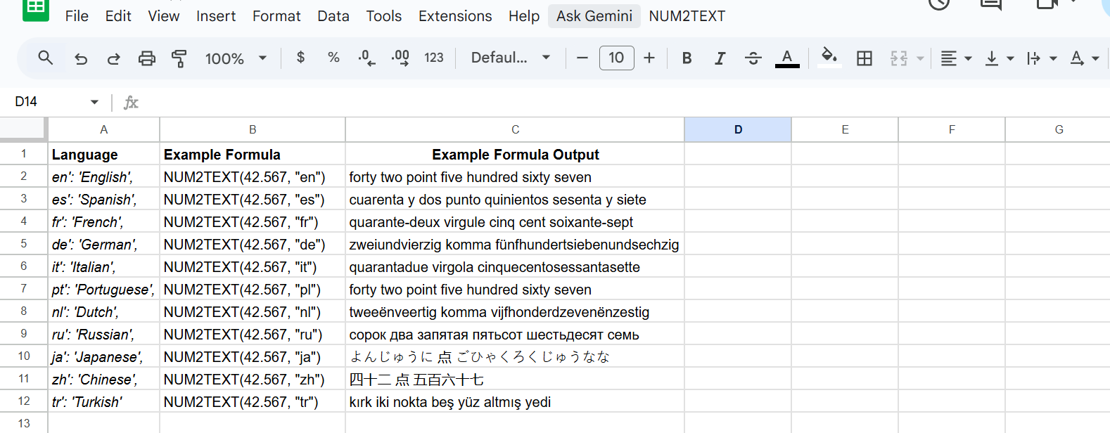Screen dimensions: 1110x433
Task: Open the Help menu
Action: (x=524, y=15)
